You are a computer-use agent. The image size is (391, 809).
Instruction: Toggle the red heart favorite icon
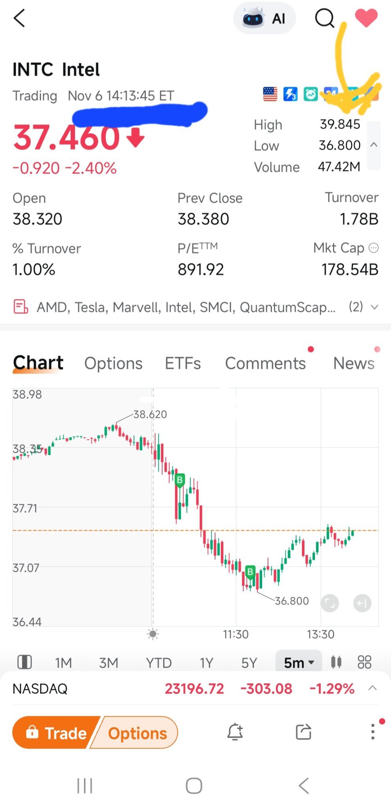tap(366, 18)
